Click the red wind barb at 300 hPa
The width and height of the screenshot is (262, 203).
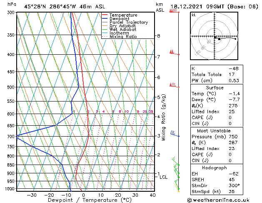174,11
